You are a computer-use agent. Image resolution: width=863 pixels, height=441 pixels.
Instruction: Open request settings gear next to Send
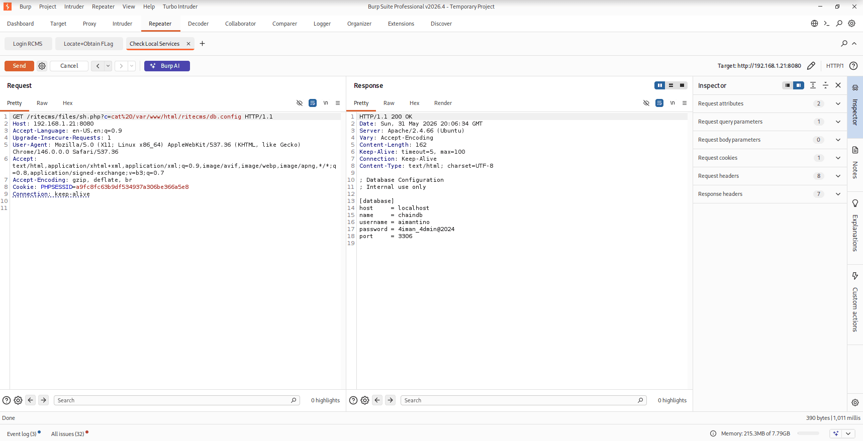coord(42,66)
